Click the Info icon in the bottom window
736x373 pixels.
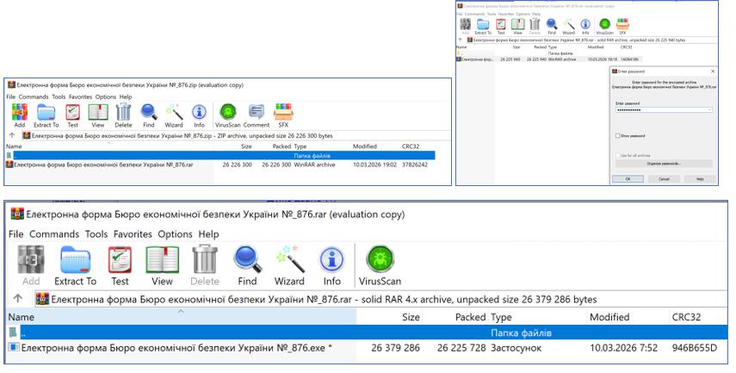point(331,264)
